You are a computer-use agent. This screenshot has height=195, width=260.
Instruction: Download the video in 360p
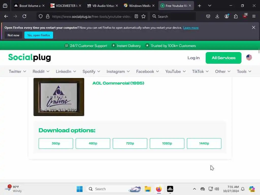coord(56,143)
